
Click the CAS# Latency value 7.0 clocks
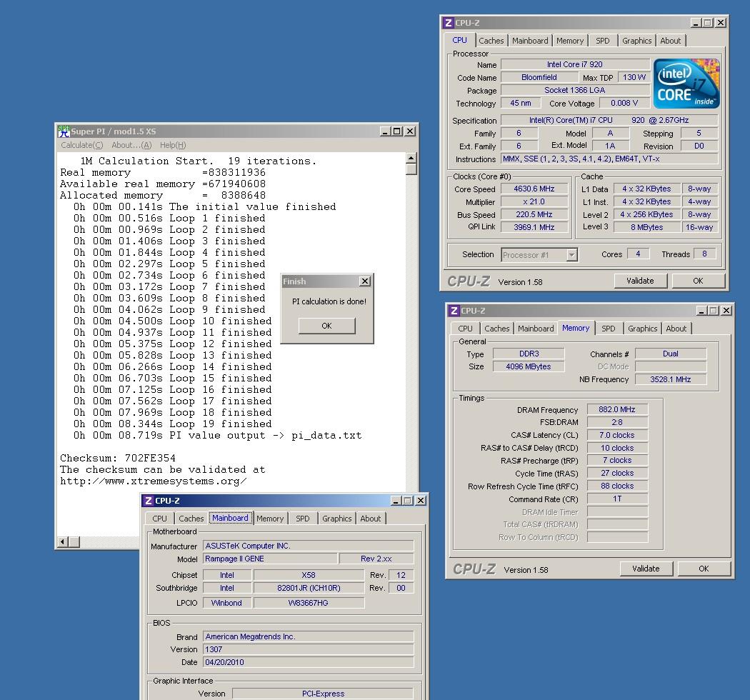(617, 436)
